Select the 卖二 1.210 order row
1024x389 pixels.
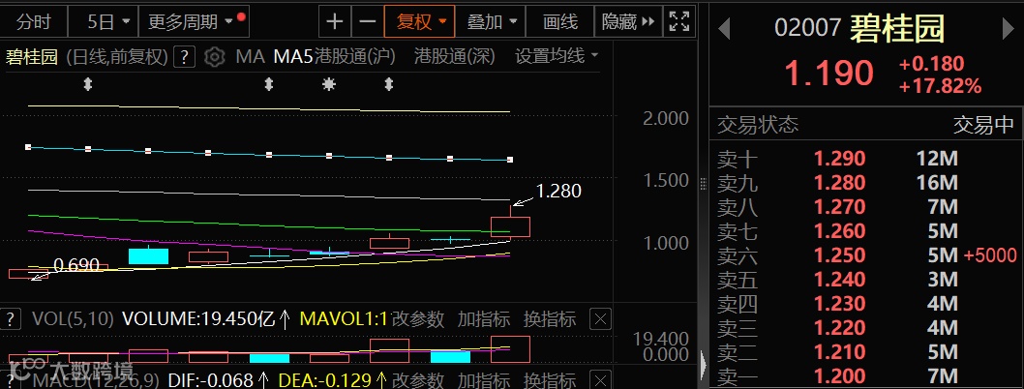(866, 352)
